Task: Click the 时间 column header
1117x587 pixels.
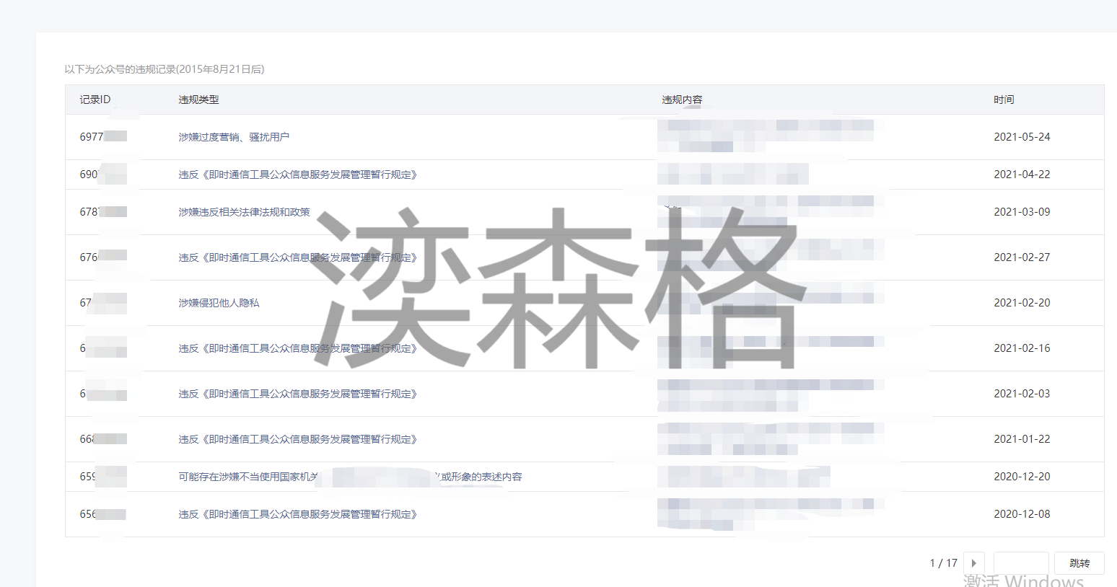Action: tap(1004, 100)
